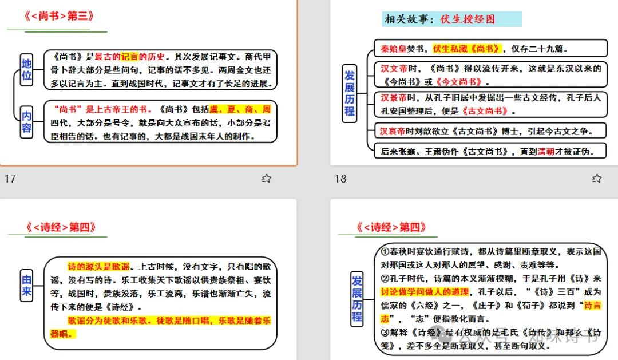
Task: Click the header 相关故事：伏生授经图
Action: coord(451,19)
